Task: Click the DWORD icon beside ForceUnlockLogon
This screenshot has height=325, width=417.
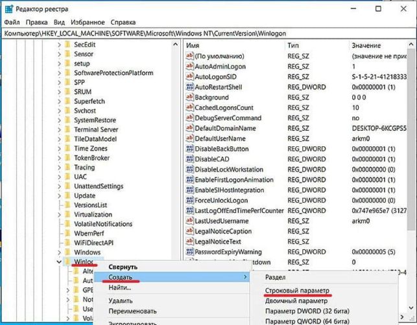Action: point(189,200)
